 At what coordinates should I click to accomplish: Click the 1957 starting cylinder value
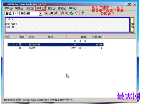click(x=73, y=48)
